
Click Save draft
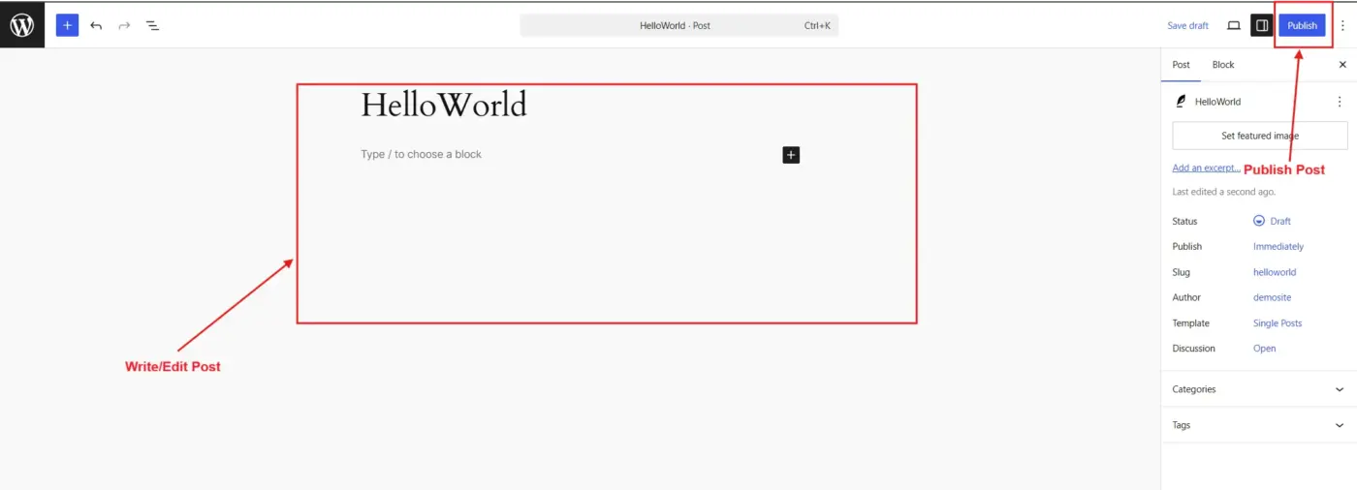[x=1187, y=26]
